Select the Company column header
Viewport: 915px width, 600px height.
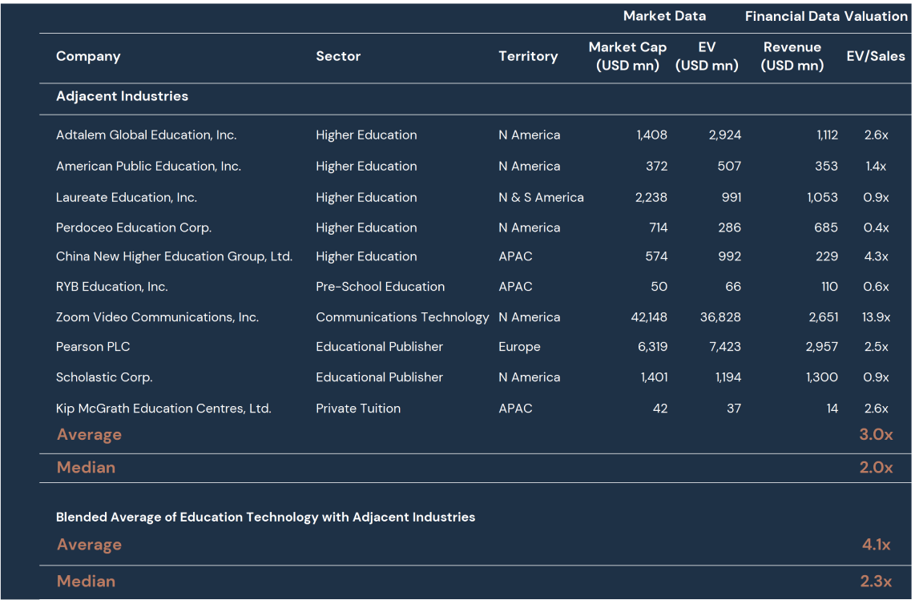click(88, 56)
